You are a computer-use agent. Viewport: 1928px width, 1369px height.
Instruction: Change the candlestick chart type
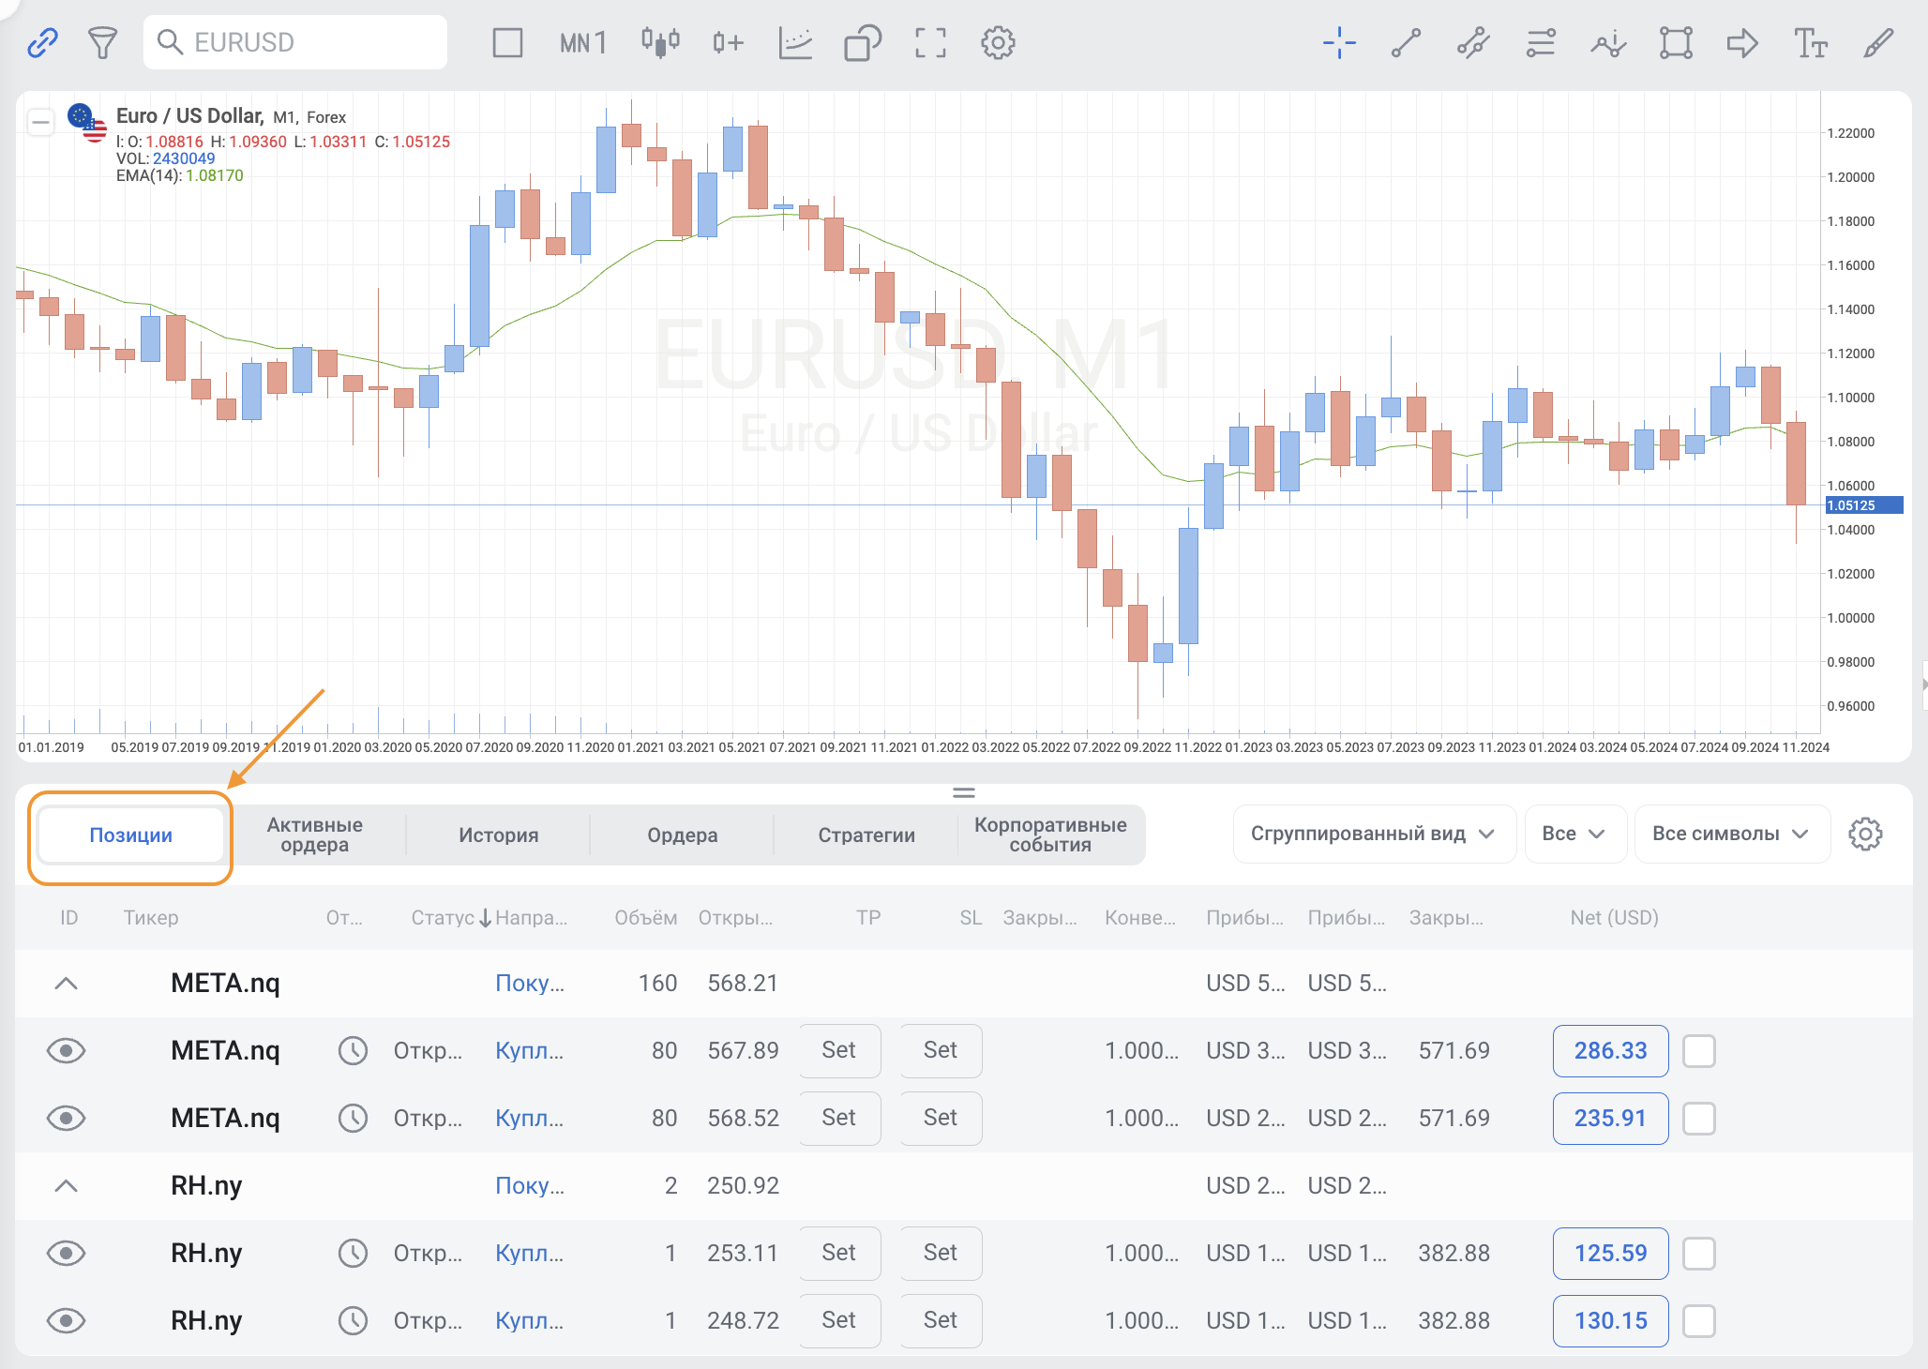pyautogui.click(x=660, y=43)
